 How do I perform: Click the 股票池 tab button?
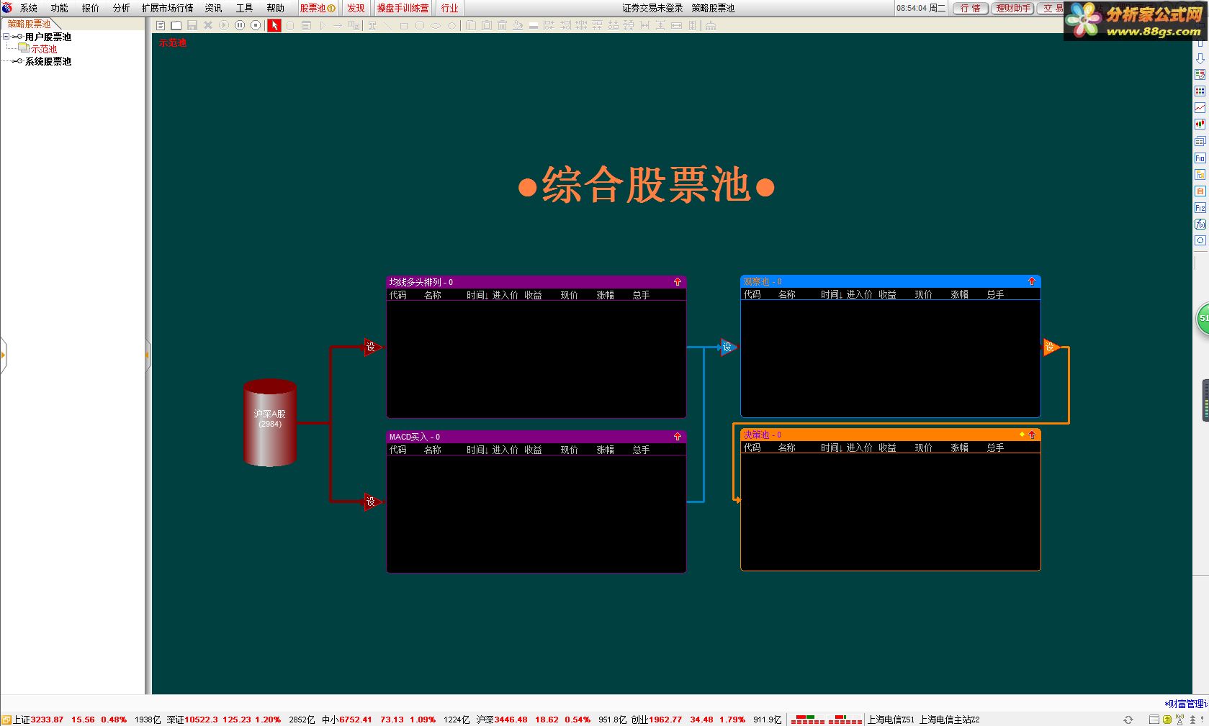tap(318, 8)
